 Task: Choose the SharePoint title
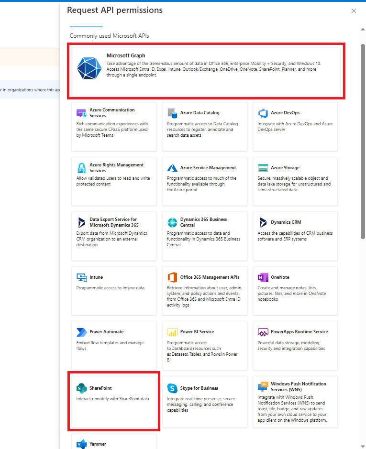coord(100,388)
